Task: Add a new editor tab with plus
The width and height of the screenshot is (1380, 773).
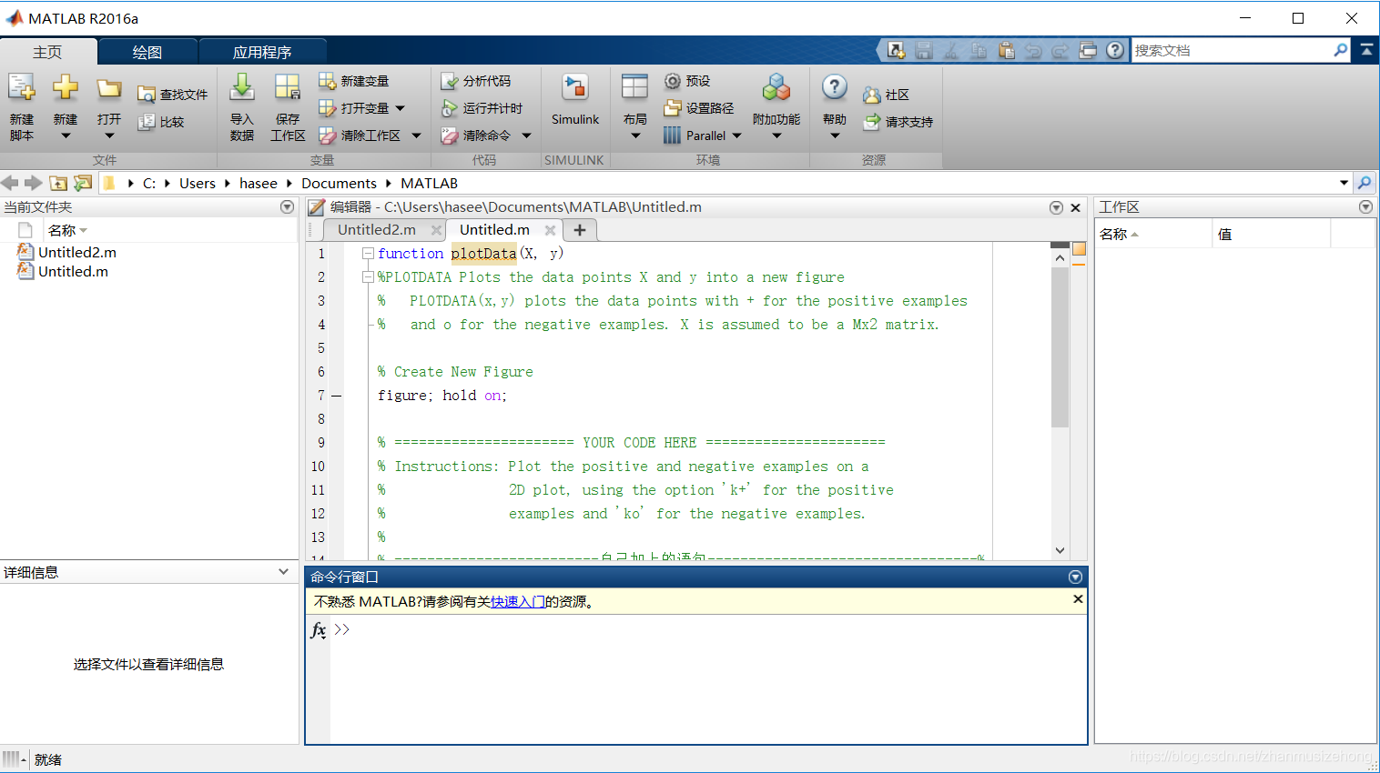Action: click(x=580, y=230)
